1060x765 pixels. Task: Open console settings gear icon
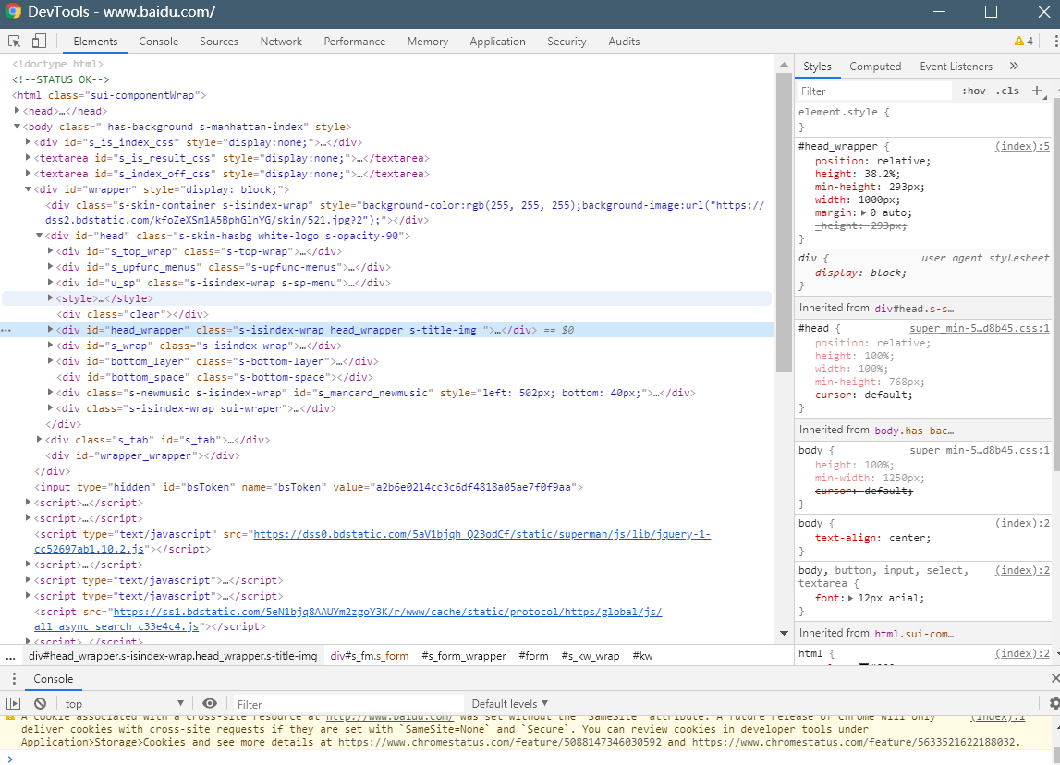(x=1054, y=704)
